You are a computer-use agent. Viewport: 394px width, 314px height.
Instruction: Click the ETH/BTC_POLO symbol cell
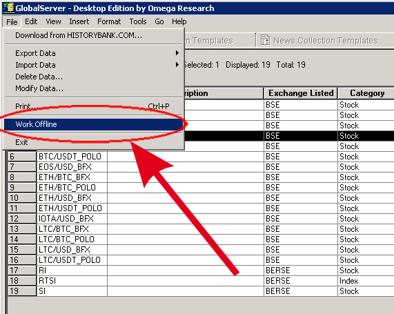[x=72, y=188]
